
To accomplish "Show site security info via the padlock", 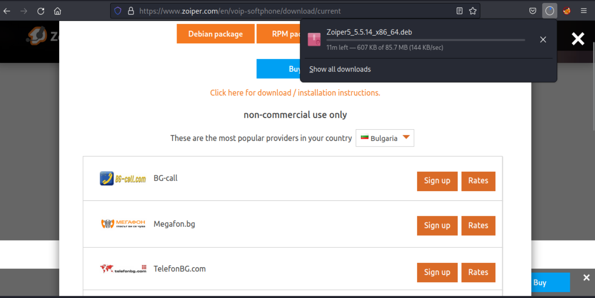I will [x=131, y=11].
